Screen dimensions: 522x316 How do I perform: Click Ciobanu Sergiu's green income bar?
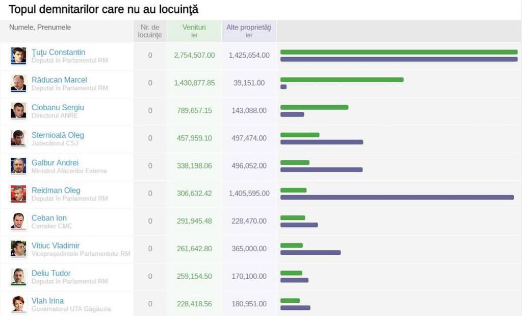click(314, 107)
